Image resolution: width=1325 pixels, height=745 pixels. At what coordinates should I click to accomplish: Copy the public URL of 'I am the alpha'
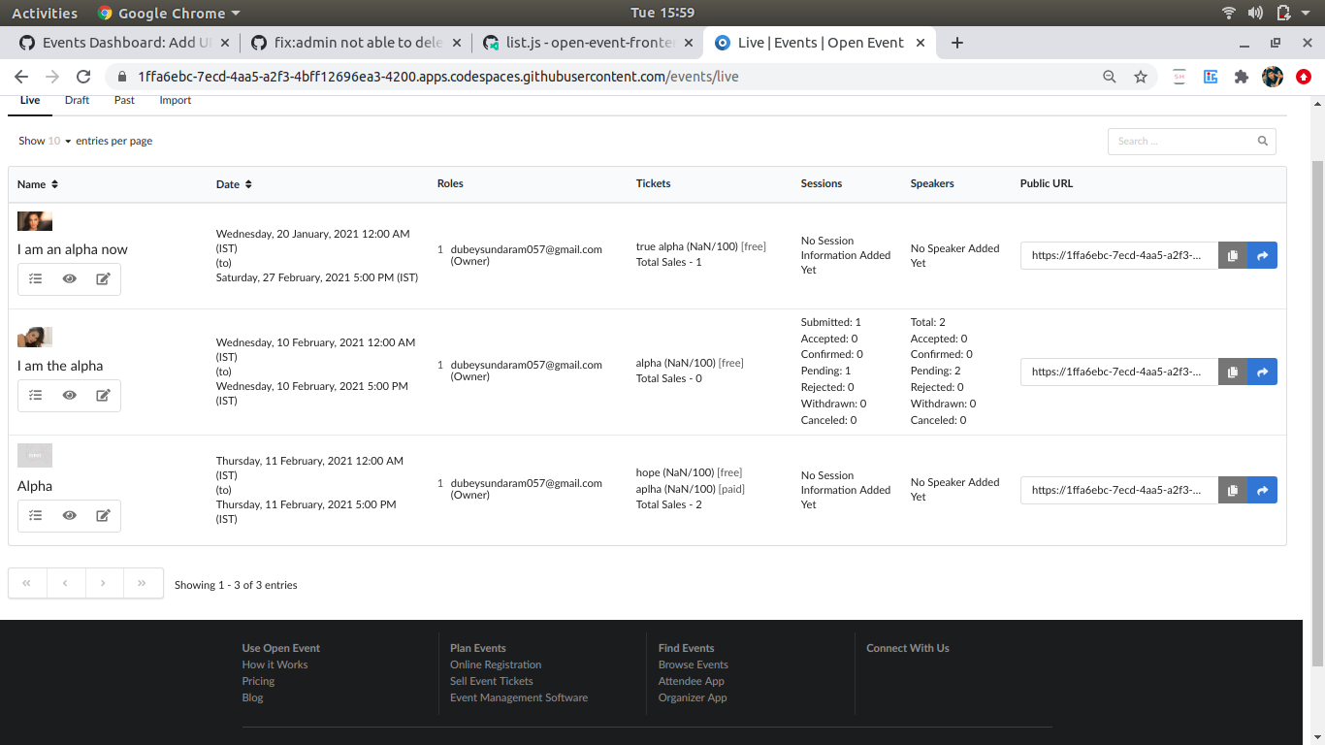[1232, 372]
